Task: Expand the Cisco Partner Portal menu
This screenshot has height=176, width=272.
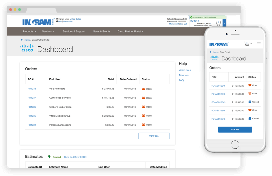Action: point(131,32)
